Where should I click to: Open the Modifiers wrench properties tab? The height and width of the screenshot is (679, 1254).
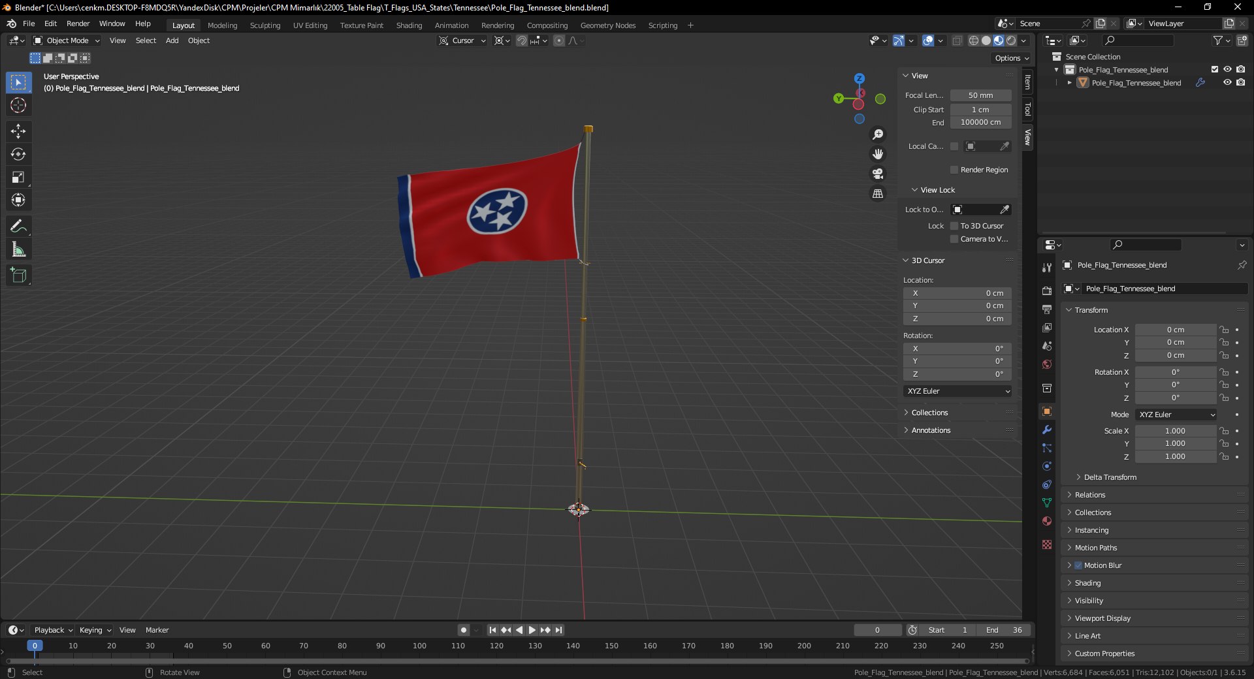point(1047,430)
